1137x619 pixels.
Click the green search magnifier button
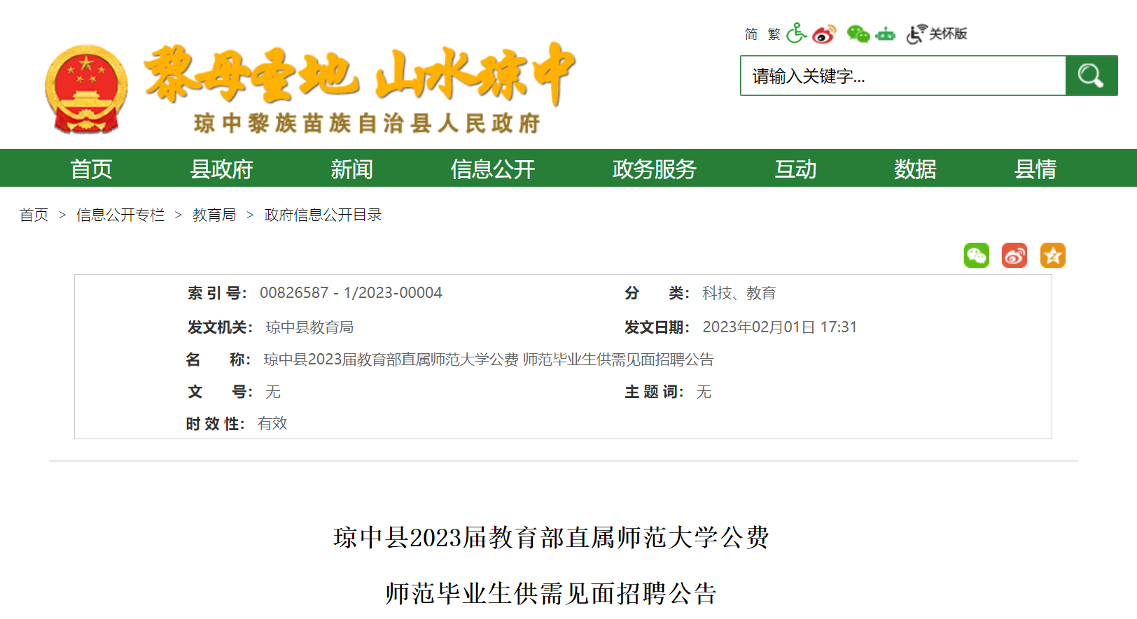[1091, 76]
